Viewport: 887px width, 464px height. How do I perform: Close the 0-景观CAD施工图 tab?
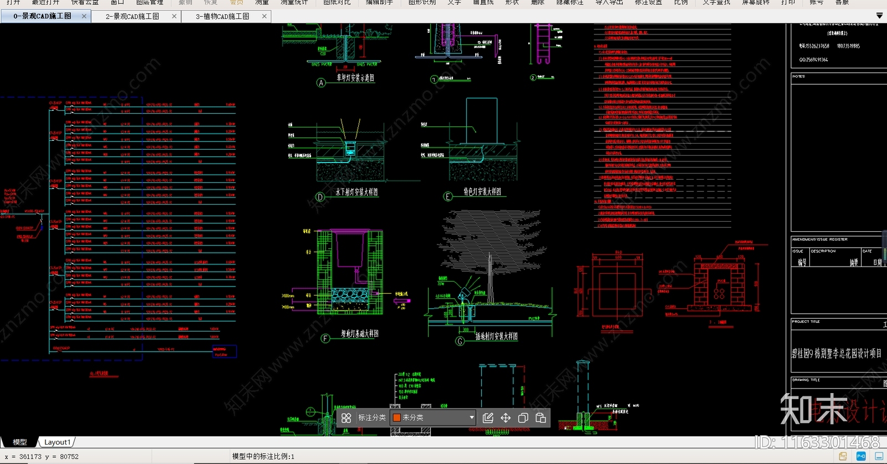(84, 16)
